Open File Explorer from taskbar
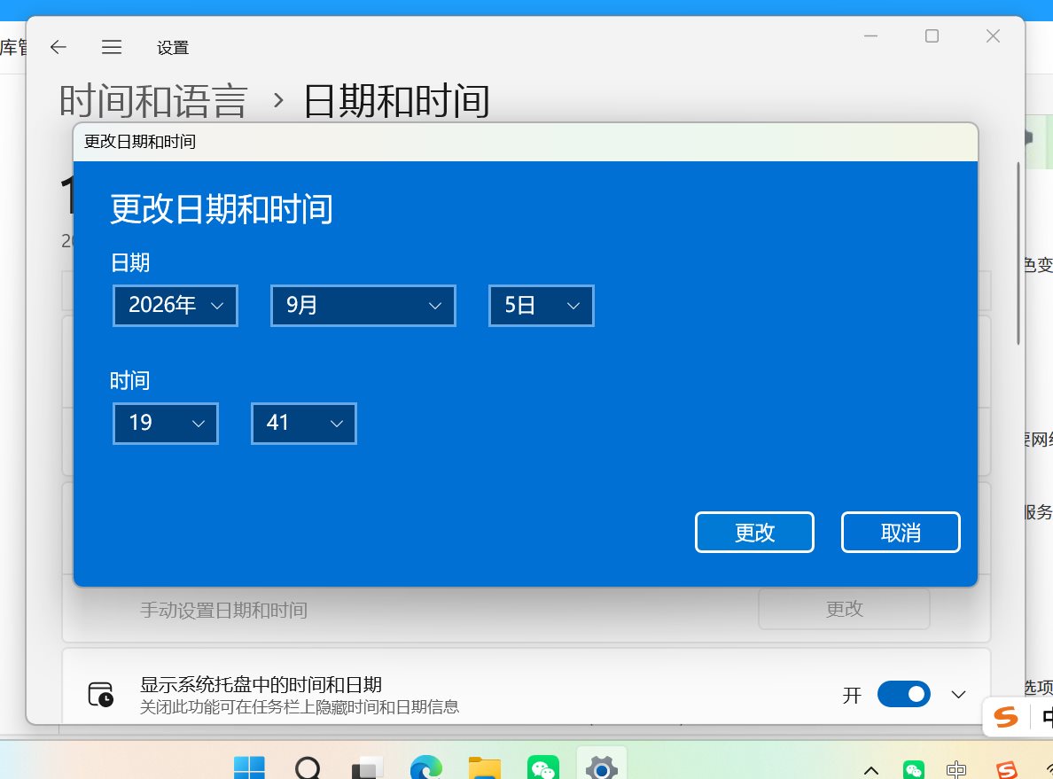The height and width of the screenshot is (779, 1053). point(485,768)
